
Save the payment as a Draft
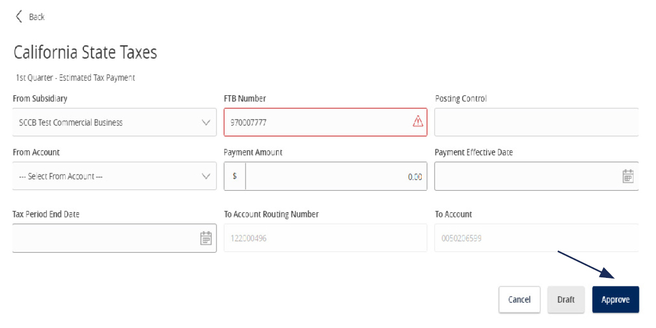click(566, 299)
